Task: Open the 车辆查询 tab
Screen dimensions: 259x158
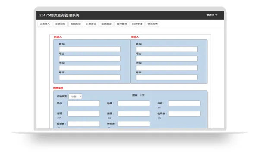Action: (x=106, y=24)
